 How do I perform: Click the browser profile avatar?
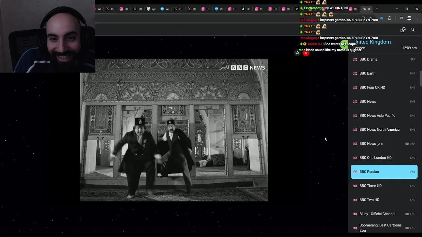pos(409,18)
